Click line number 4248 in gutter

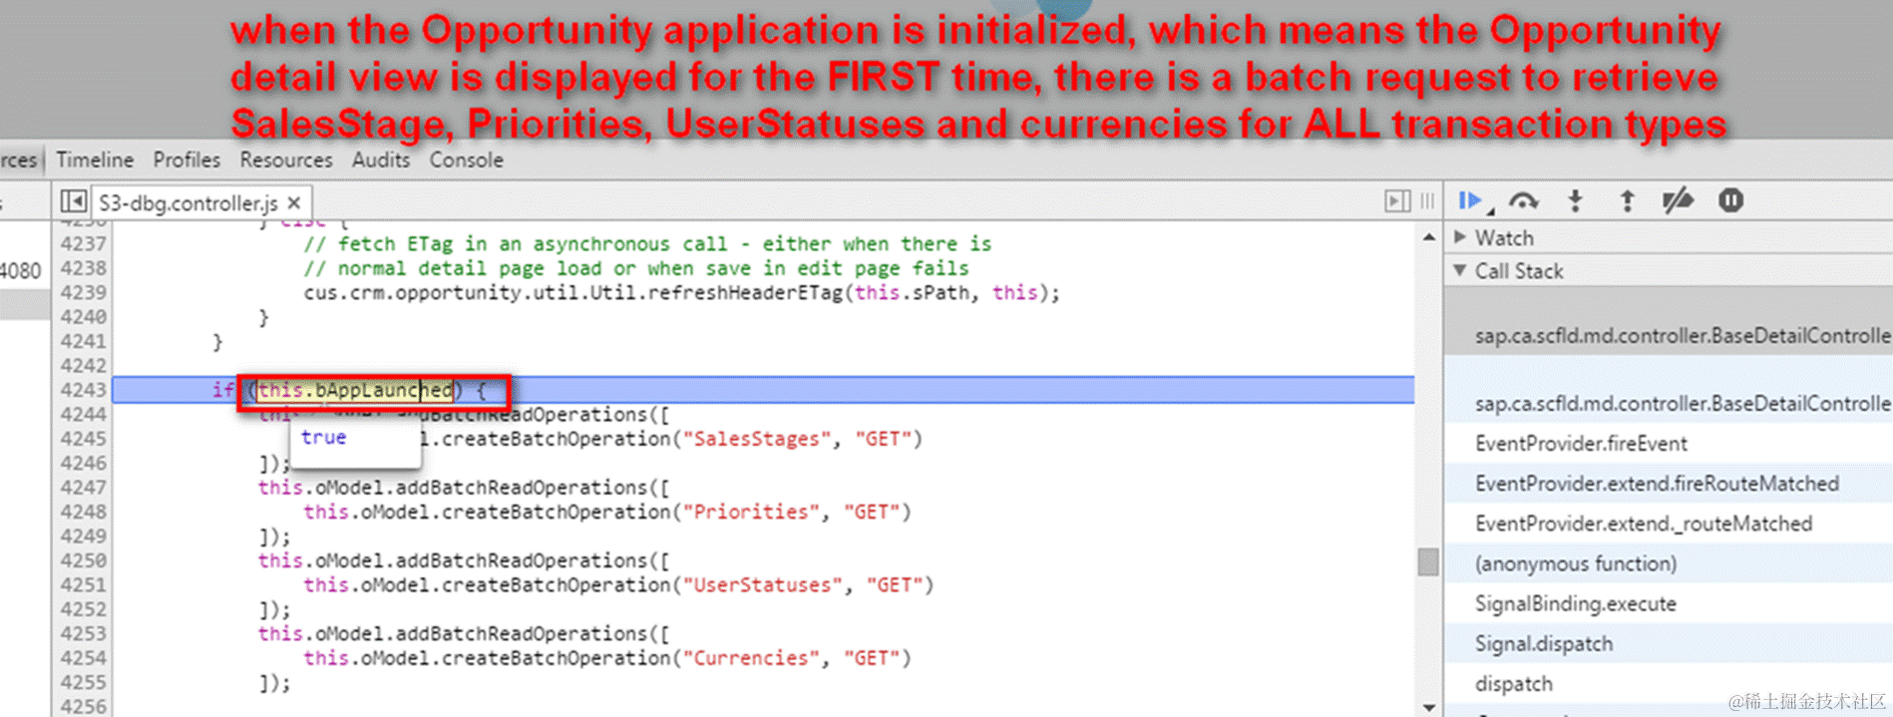point(83,512)
